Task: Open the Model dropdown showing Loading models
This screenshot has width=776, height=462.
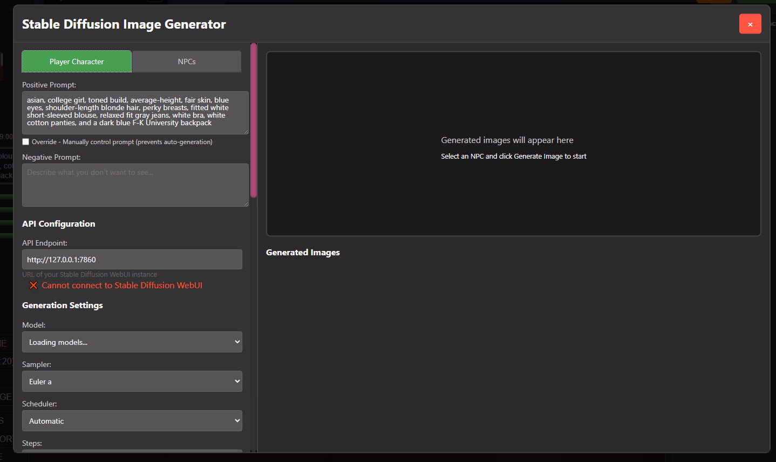Action: pyautogui.click(x=132, y=342)
